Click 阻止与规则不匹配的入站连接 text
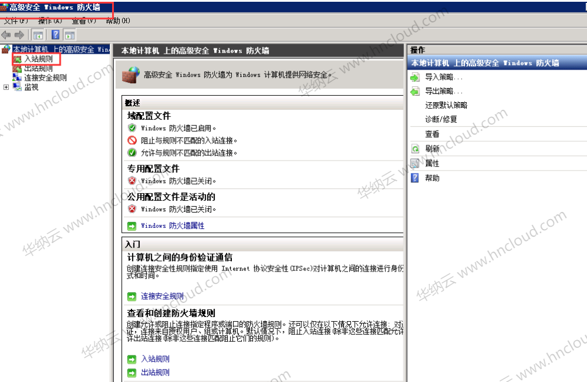 coord(189,141)
